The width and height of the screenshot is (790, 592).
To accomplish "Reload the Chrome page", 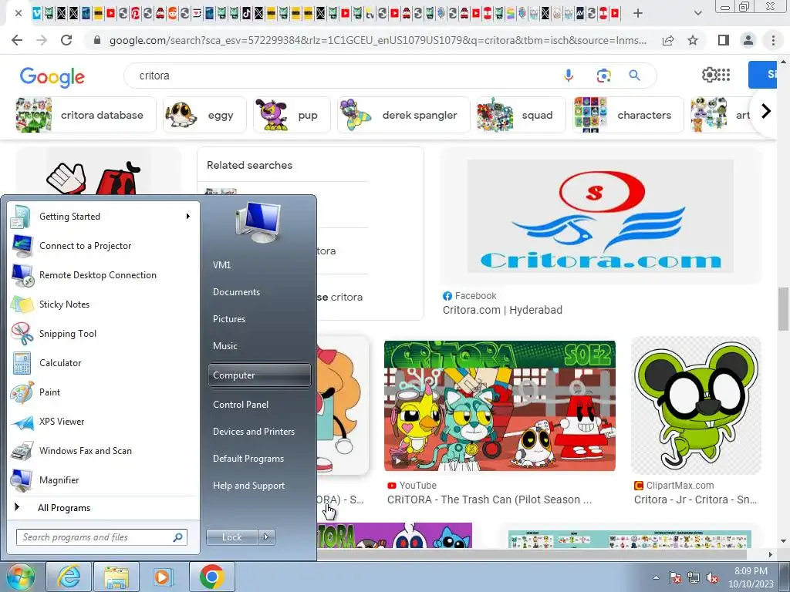I will pyautogui.click(x=66, y=40).
